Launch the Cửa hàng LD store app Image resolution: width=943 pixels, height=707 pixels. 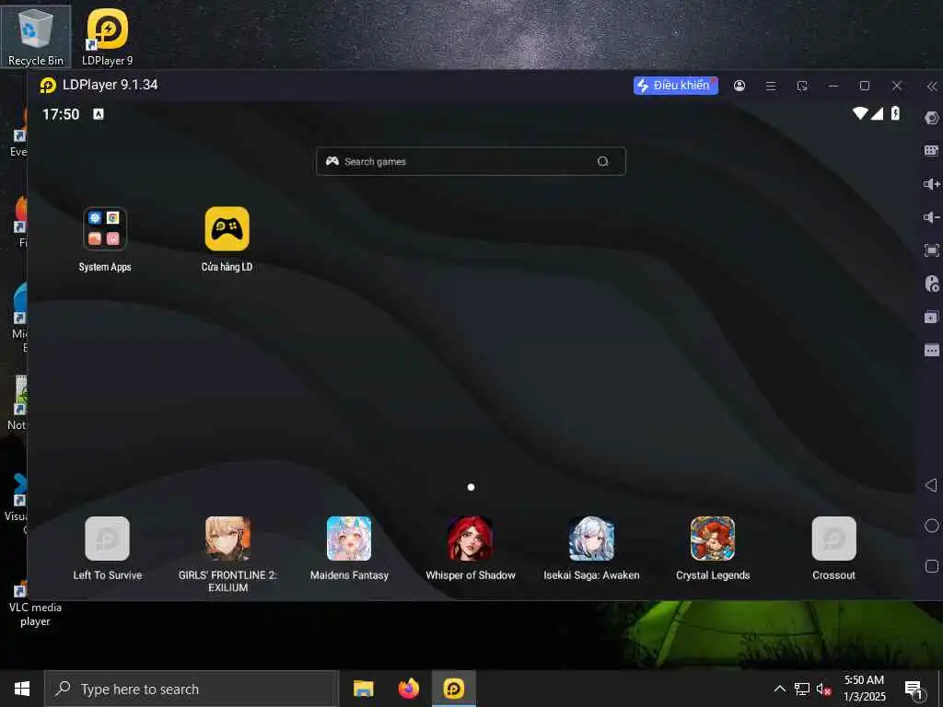point(227,239)
